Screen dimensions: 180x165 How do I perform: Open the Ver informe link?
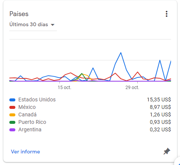click(x=25, y=152)
